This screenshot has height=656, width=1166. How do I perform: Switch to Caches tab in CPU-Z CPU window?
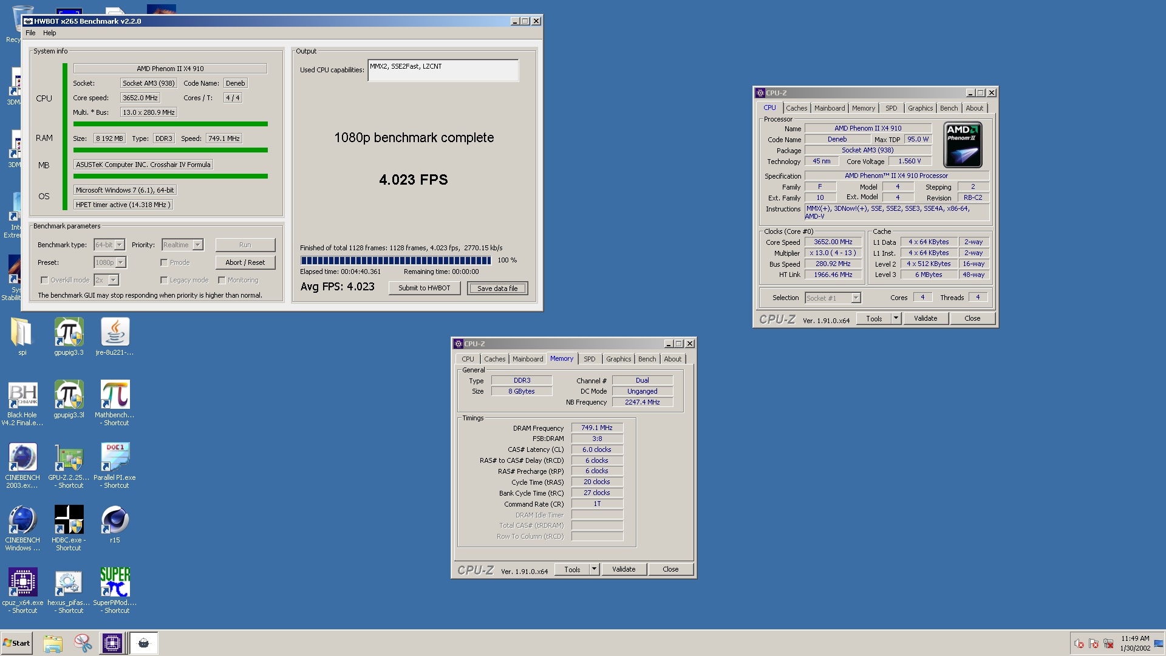797,108
